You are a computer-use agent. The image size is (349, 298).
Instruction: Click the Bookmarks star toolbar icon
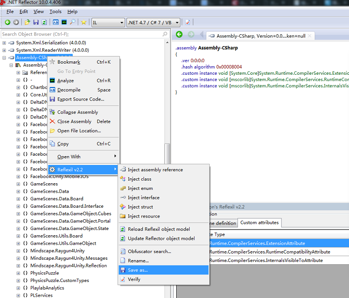coord(83,22)
